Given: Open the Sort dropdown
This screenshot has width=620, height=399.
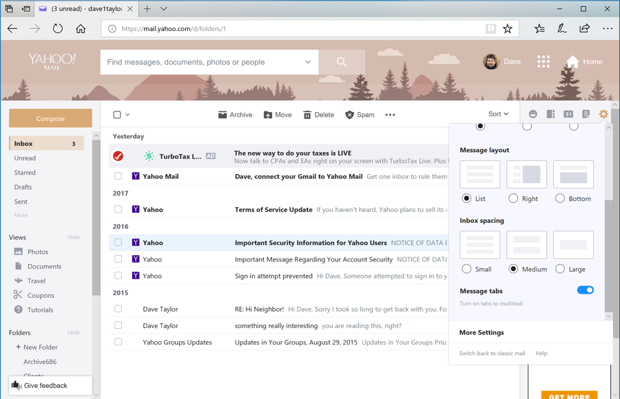Looking at the screenshot, I should (498, 114).
